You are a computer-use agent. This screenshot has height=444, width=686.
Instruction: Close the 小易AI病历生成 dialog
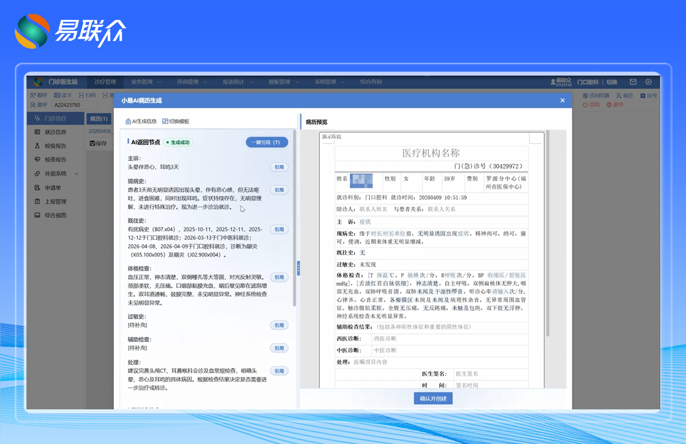click(563, 100)
